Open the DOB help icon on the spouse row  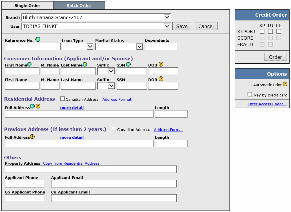[161, 79]
